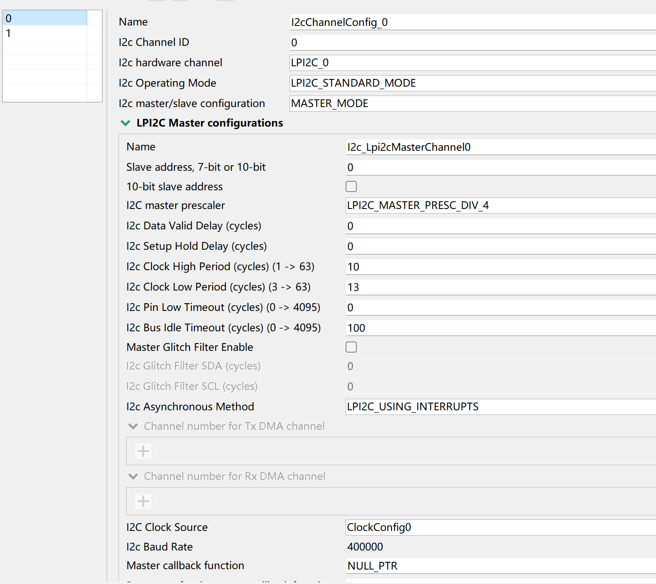656x584 pixels.
Task: Click plus icon to add Tx DMA channel
Action: 143,451
